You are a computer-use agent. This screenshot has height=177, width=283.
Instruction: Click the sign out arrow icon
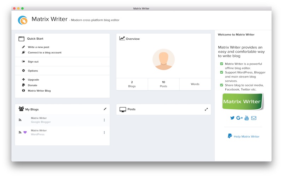point(23,61)
